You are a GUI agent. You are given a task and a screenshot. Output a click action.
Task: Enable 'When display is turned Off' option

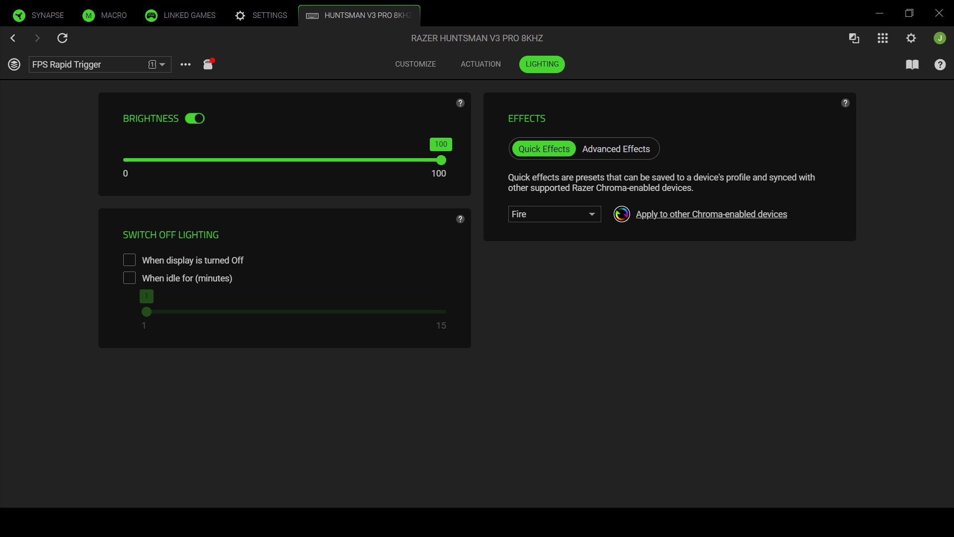tap(129, 260)
